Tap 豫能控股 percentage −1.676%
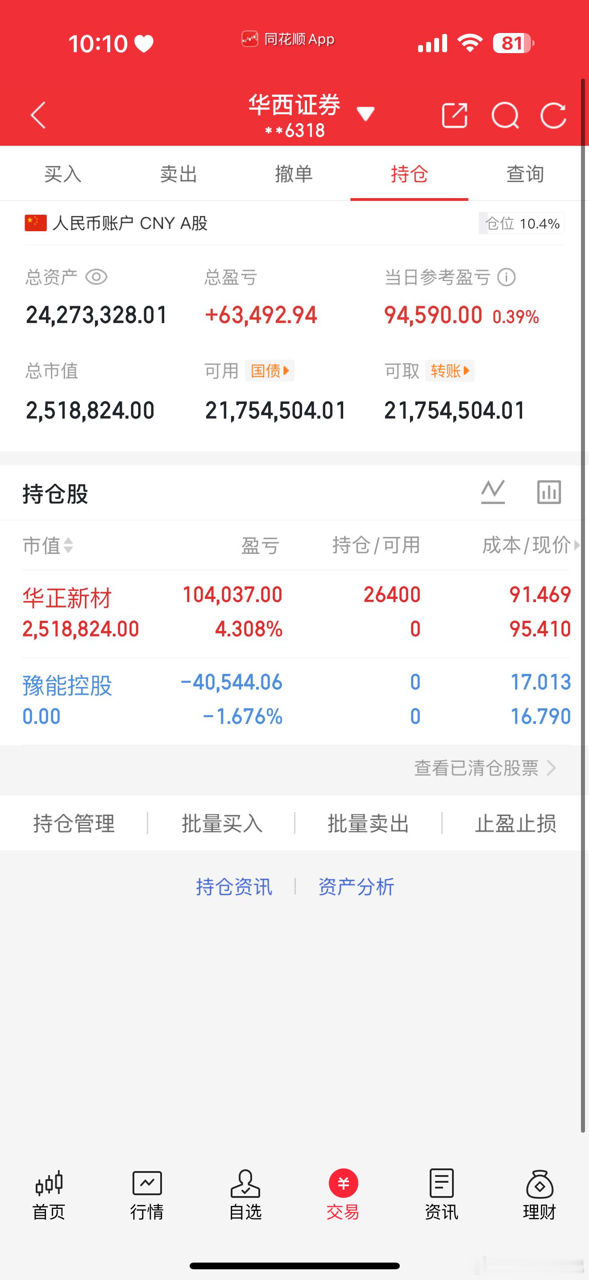The width and height of the screenshot is (589, 1280). tap(242, 716)
